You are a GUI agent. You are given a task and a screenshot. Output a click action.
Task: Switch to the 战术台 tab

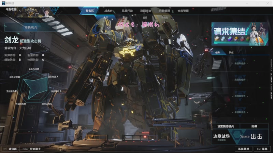click(109, 11)
